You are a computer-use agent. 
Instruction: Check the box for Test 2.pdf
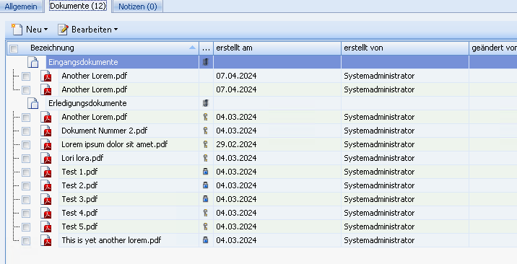tap(26, 186)
